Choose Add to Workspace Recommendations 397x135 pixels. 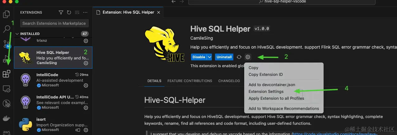(x=284, y=108)
